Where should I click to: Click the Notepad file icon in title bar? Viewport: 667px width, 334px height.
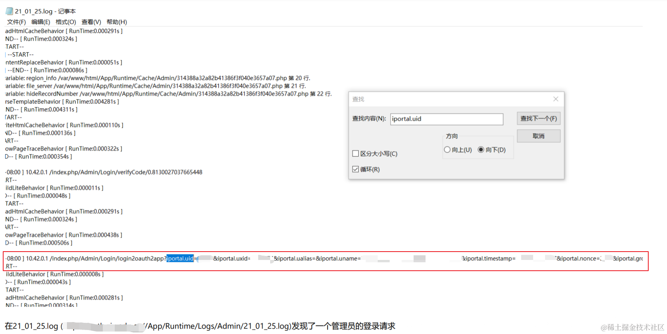(x=9, y=11)
